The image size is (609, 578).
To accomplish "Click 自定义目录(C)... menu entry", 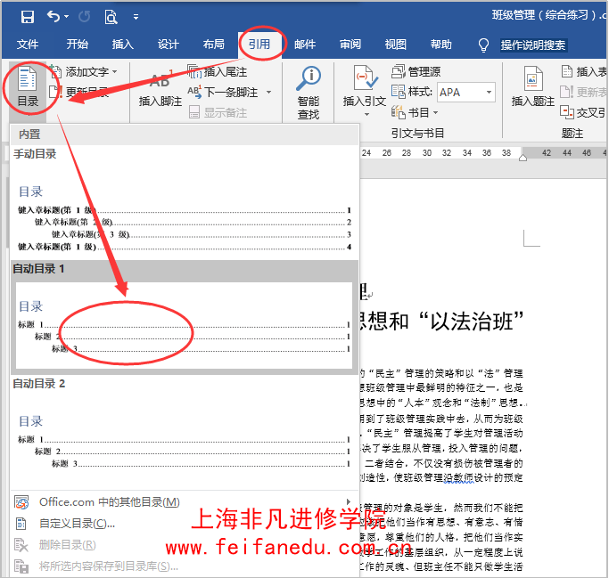I will coord(78,524).
